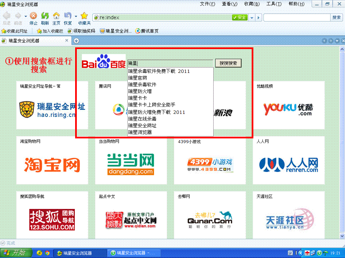Close the 瑞星安全浏览器 tab

(x=67, y=40)
